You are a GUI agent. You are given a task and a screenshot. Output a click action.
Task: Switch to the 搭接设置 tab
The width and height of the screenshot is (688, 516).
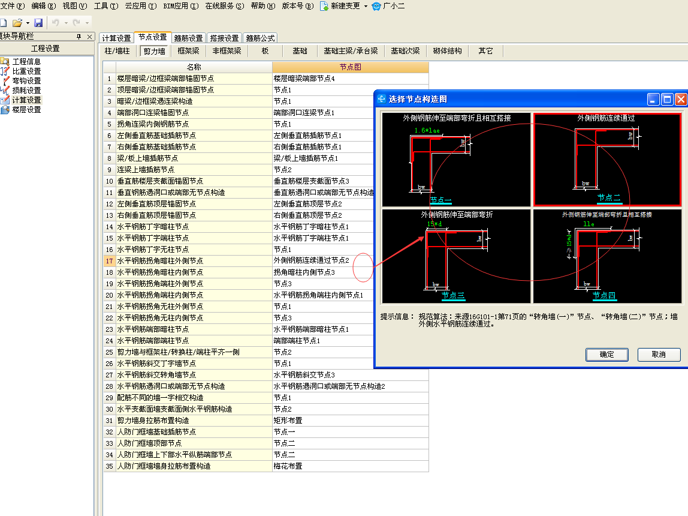coord(225,38)
